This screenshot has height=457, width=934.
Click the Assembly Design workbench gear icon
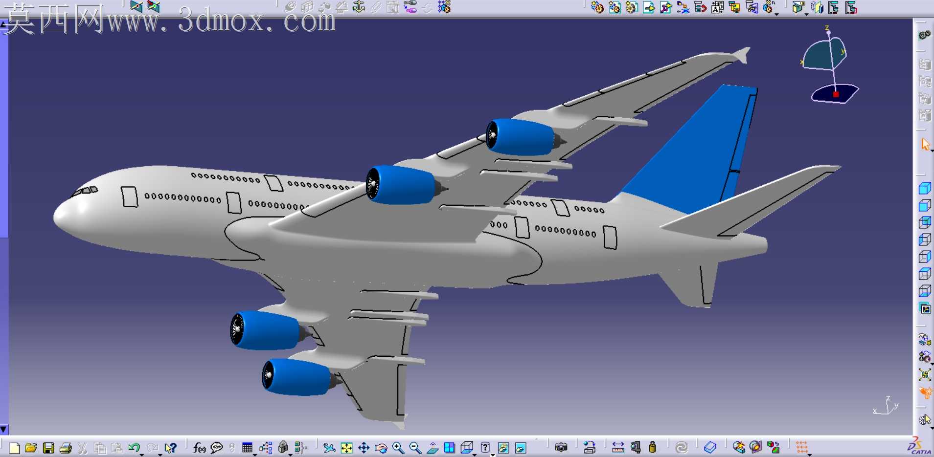(925, 35)
